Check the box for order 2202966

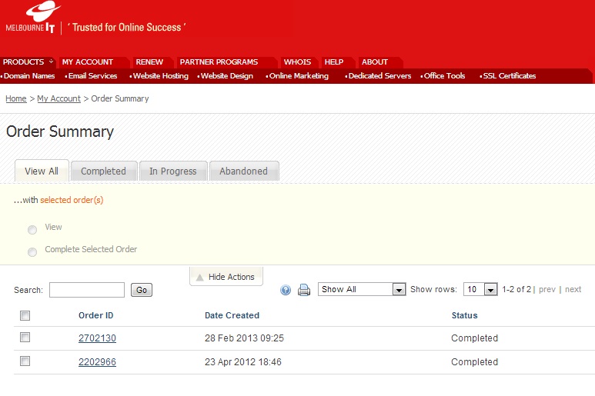(25, 361)
